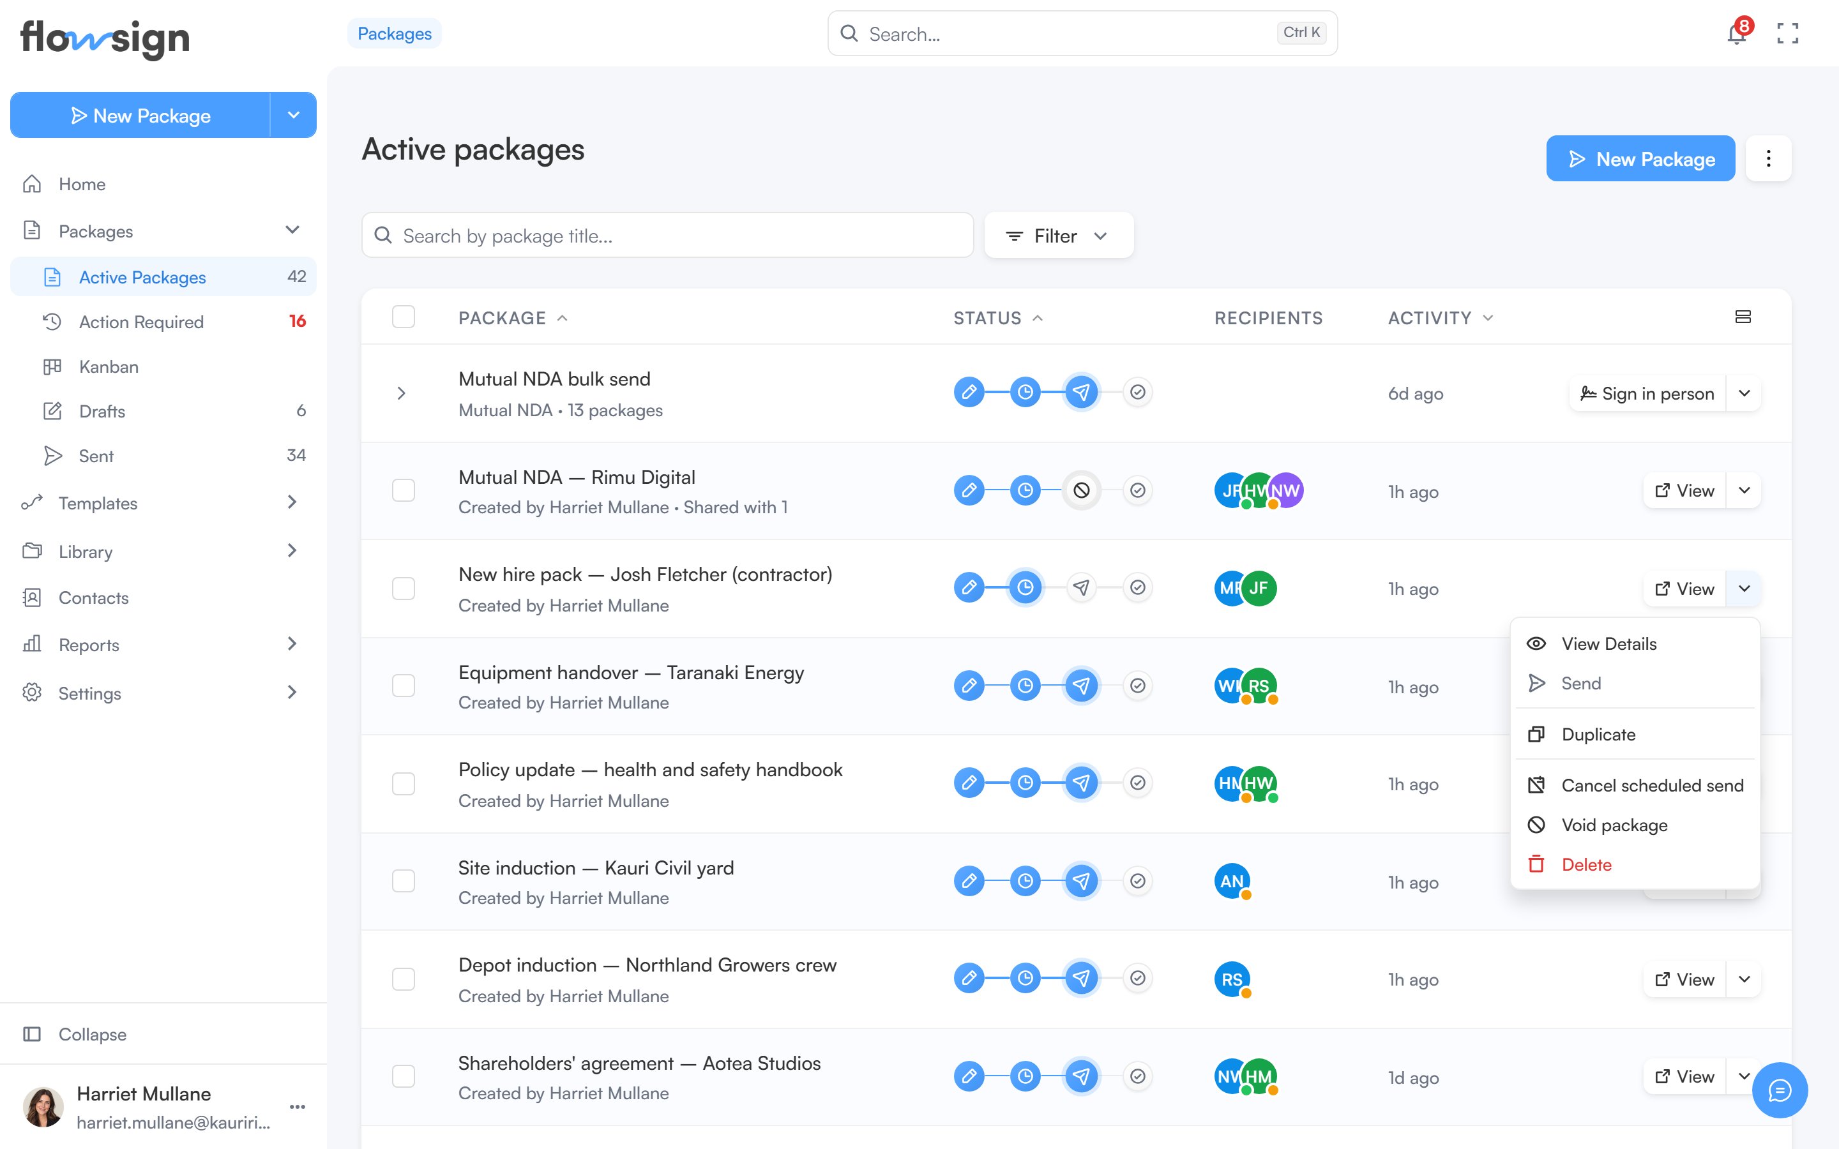Tick the Depot induction — Northland Growers checkbox

click(404, 979)
